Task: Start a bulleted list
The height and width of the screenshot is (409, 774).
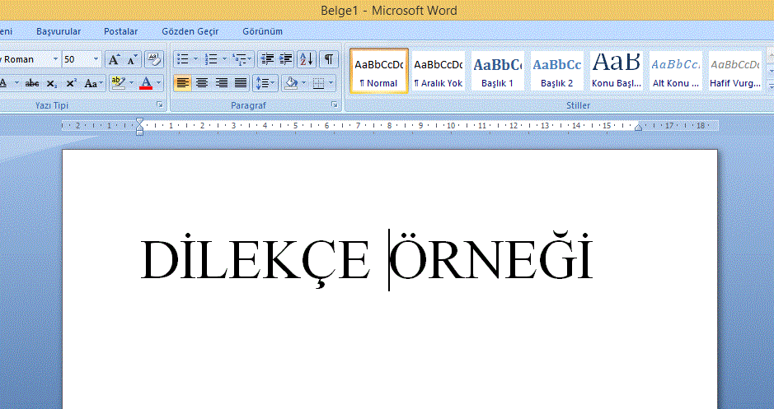Action: 183,59
